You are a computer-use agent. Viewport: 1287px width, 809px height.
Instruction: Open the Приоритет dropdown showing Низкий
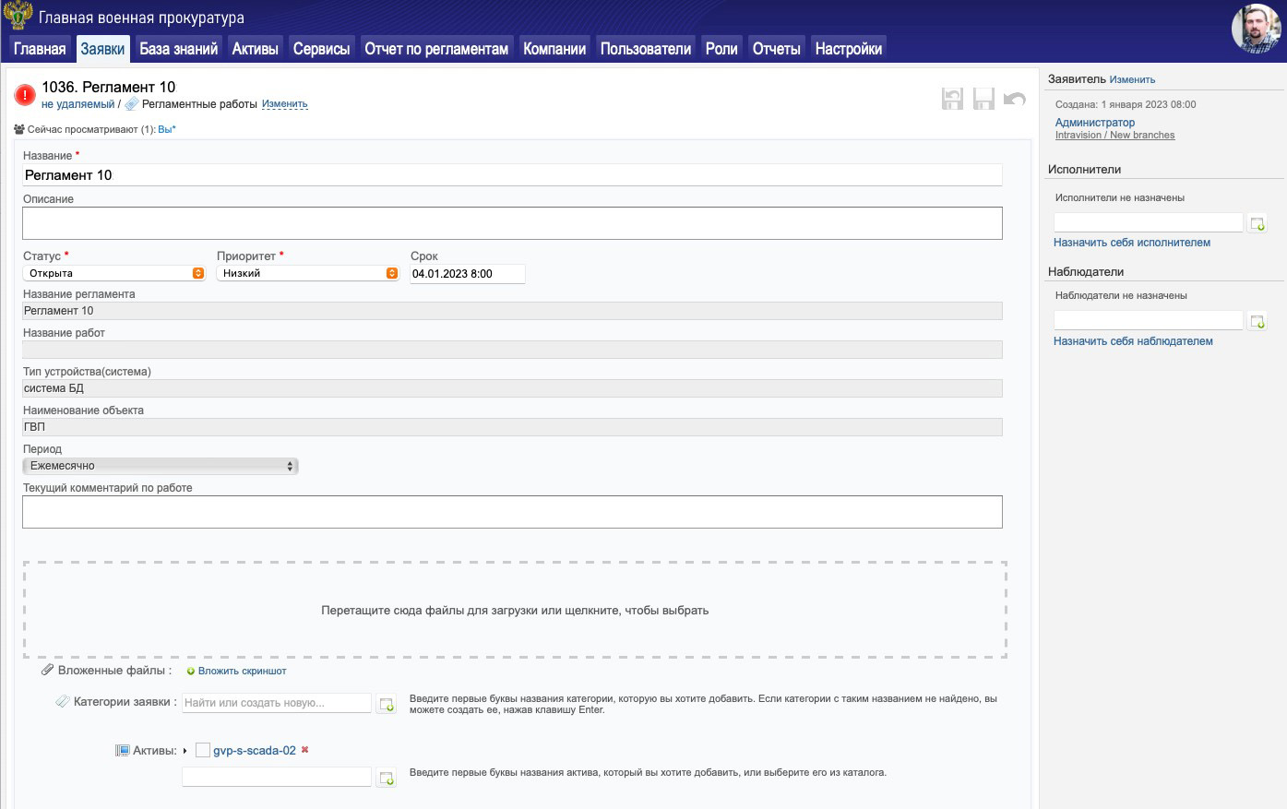[307, 273]
